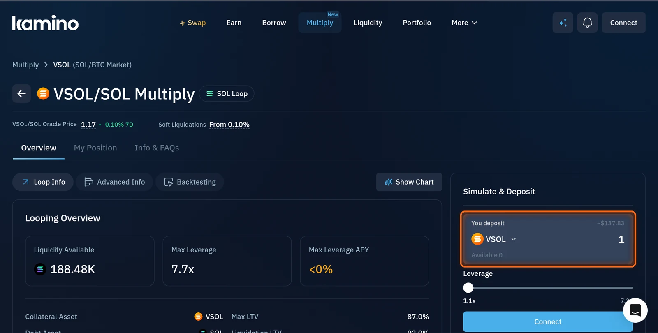
Task: Go back with the arrow button
Action: click(21, 94)
